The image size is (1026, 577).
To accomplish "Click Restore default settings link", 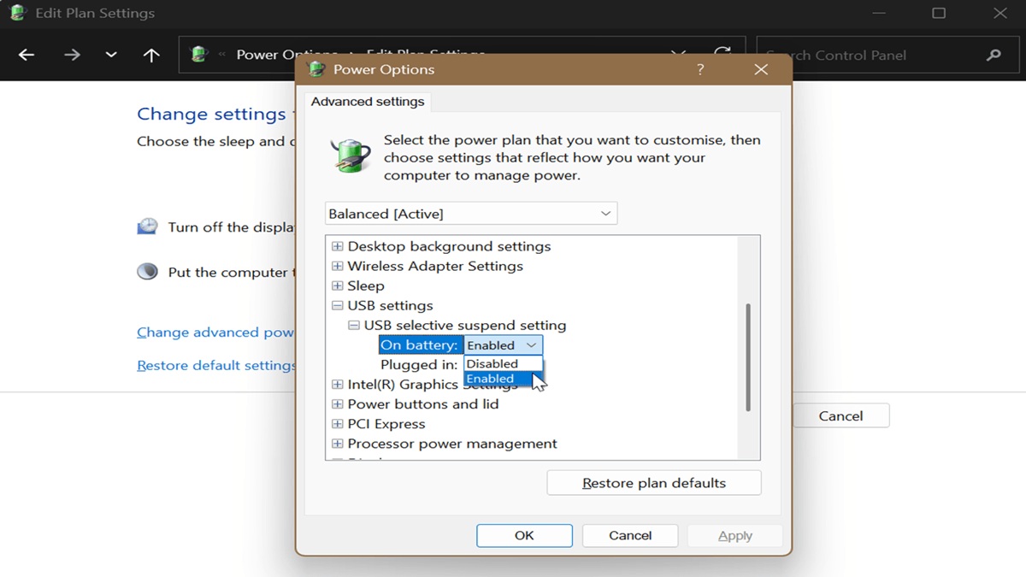I will (216, 365).
